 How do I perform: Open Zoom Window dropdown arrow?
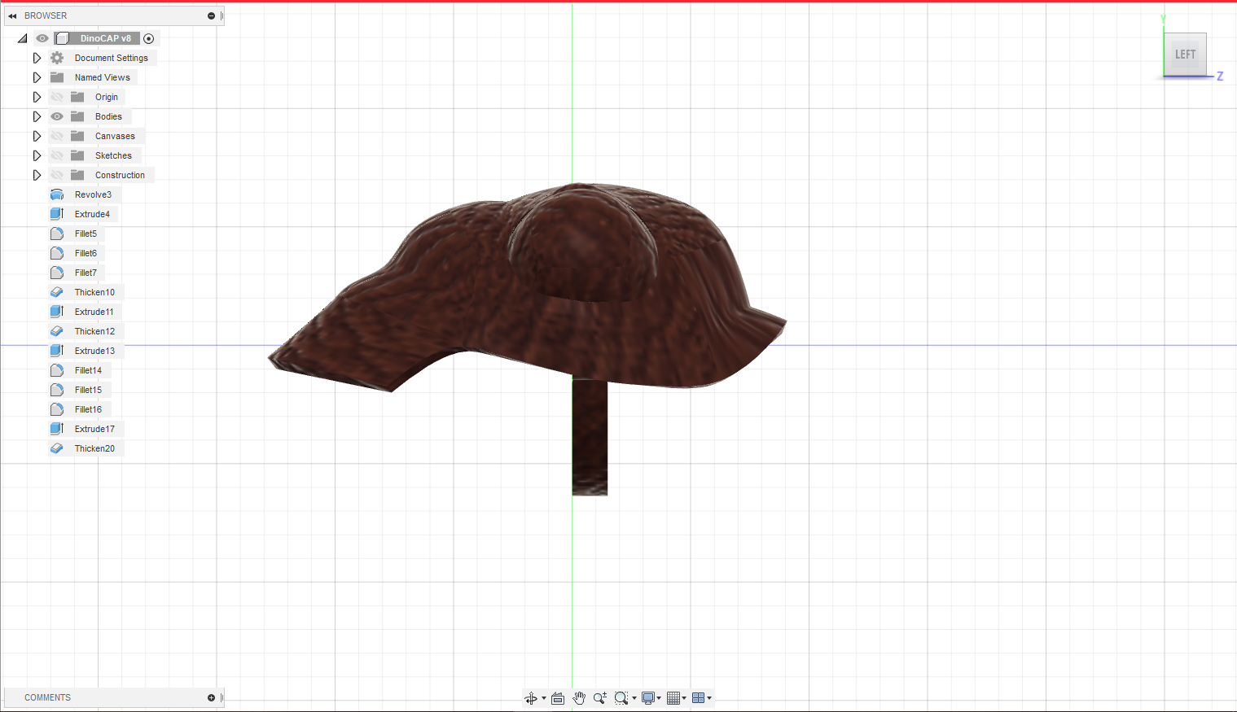click(x=634, y=698)
